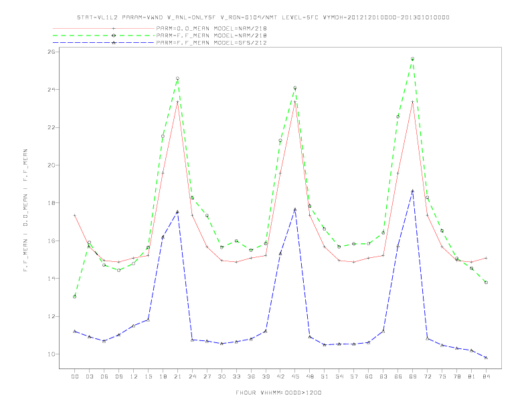Click x-axis tick label 27
This screenshot has width=530, height=410.
pyautogui.click(x=207, y=377)
